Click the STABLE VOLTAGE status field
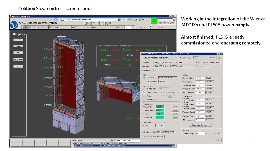270x151 pixels. [x=168, y=78]
